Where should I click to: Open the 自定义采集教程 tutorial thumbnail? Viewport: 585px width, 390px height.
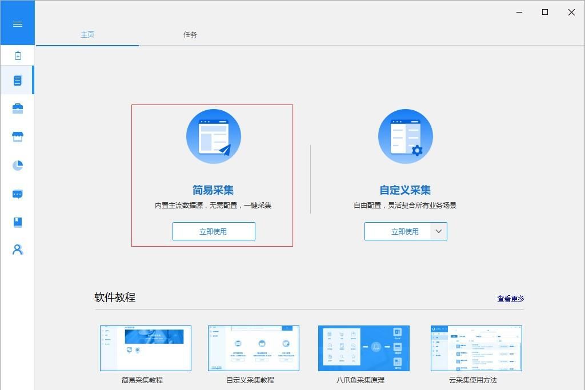(x=253, y=347)
